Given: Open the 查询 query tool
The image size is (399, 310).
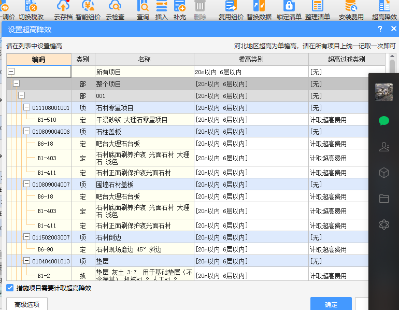Looking at the screenshot, I should click(142, 10).
